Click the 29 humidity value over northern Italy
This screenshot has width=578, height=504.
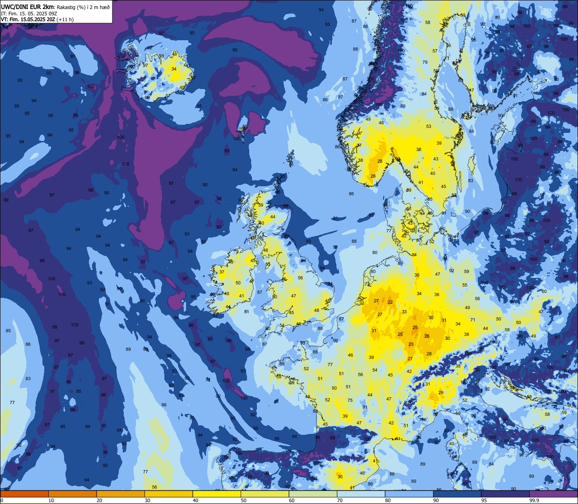[441, 393]
